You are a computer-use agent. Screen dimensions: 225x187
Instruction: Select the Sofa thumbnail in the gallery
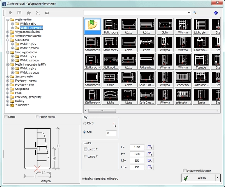tap(165, 26)
